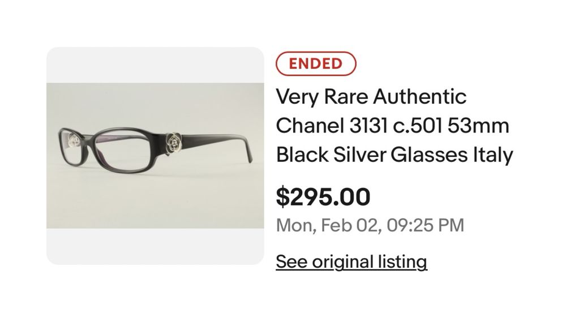The height and width of the screenshot is (312, 566).
Task: Select the Very Rare Authentic title line
Action: point(371,96)
